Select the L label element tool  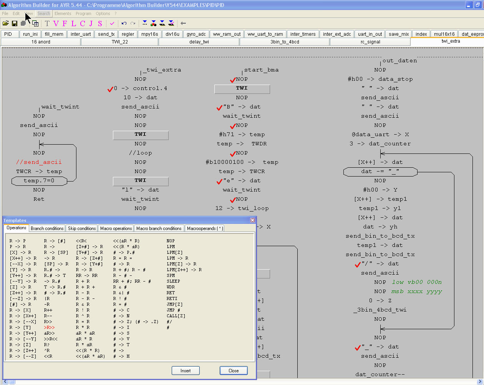pos(73,23)
